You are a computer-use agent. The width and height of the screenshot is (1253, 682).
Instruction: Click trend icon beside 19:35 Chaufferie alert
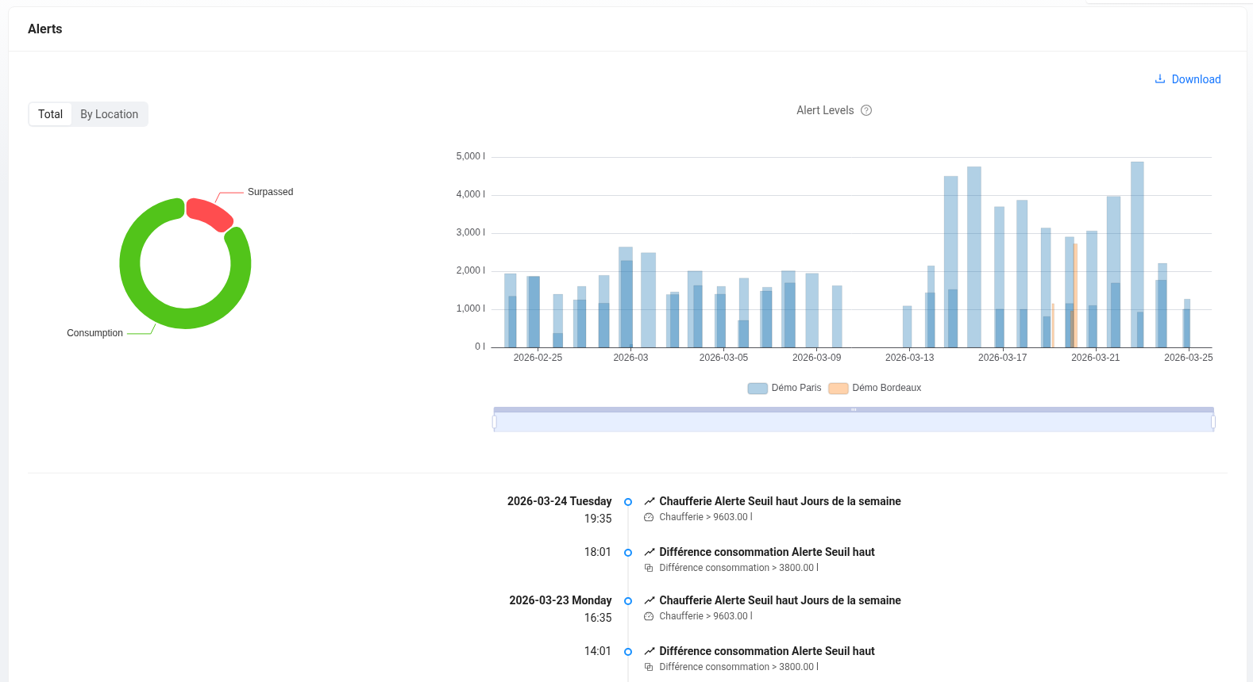(650, 501)
